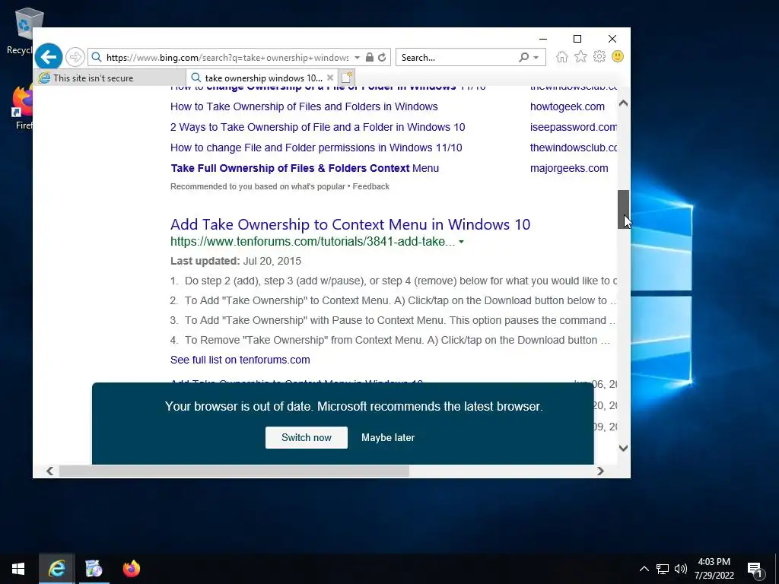Click Internet Explorer taskbar icon
Image resolution: width=779 pixels, height=584 pixels.
tap(56, 569)
